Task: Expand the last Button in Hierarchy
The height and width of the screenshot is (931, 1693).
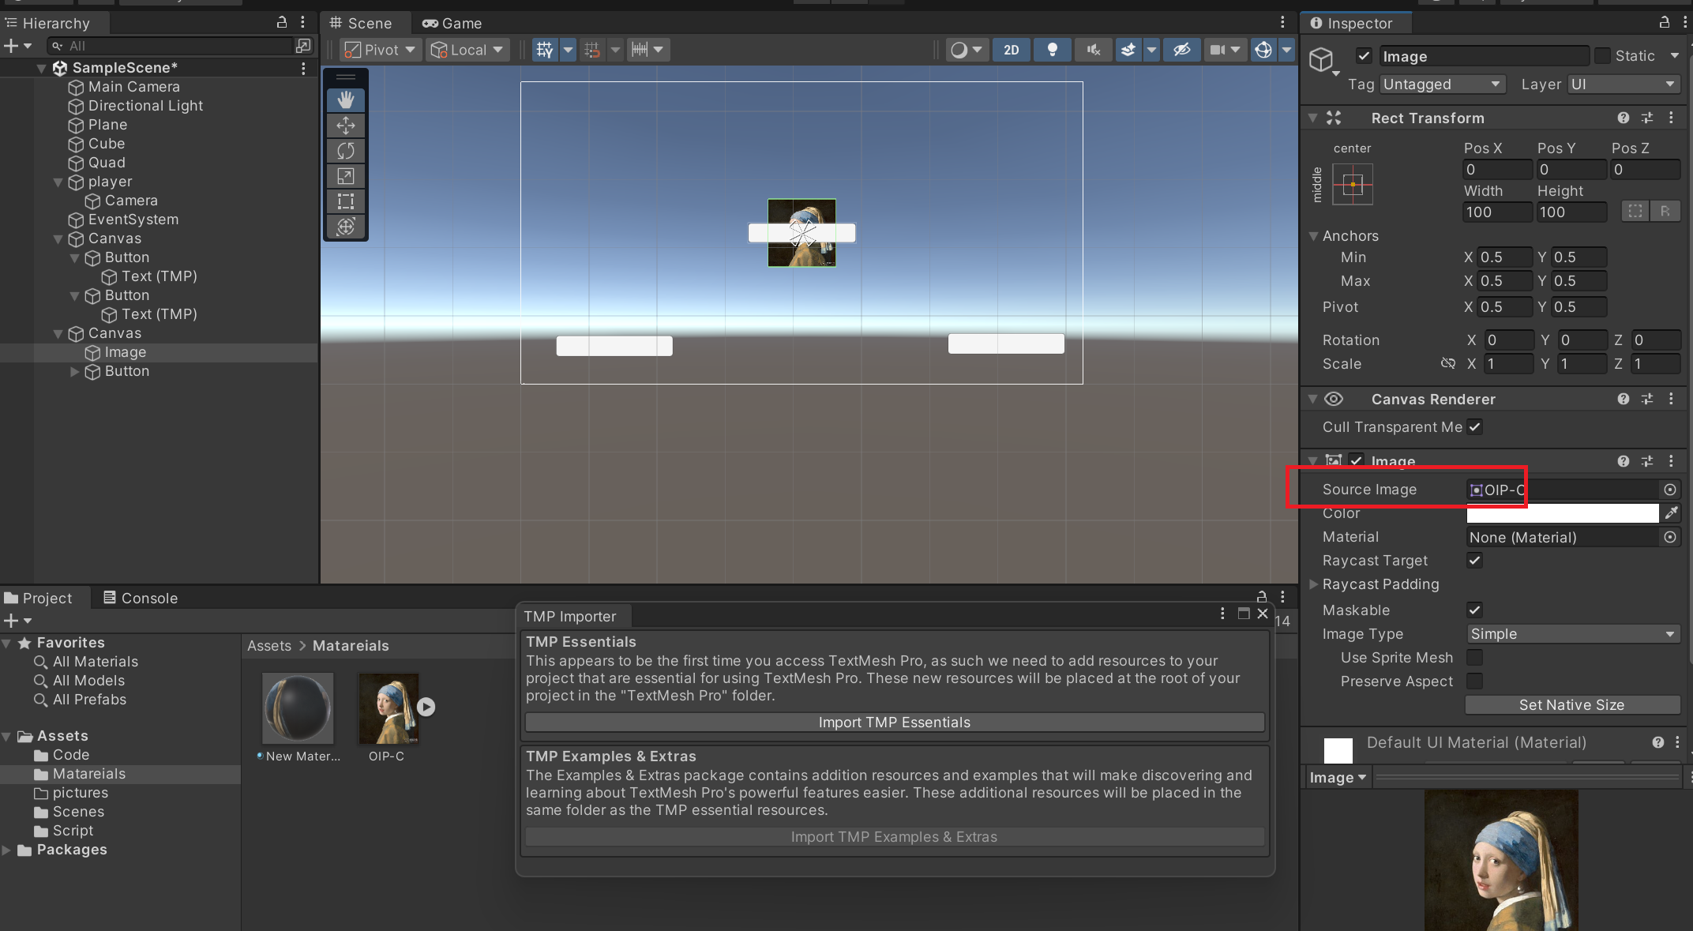Action: (x=74, y=371)
